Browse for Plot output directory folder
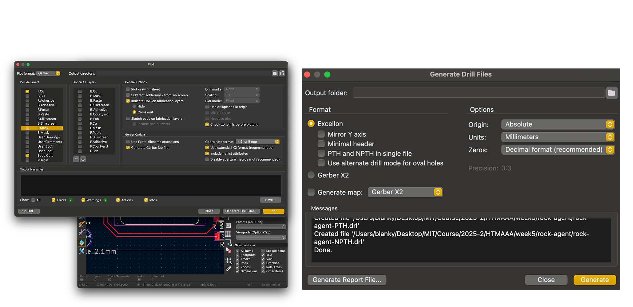Screen dimensions: 633x307 (275, 73)
